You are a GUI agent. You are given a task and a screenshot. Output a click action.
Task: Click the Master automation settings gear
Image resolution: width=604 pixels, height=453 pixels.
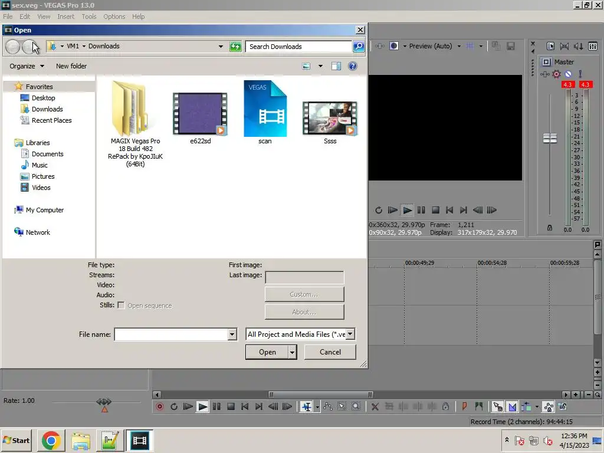tap(557, 74)
